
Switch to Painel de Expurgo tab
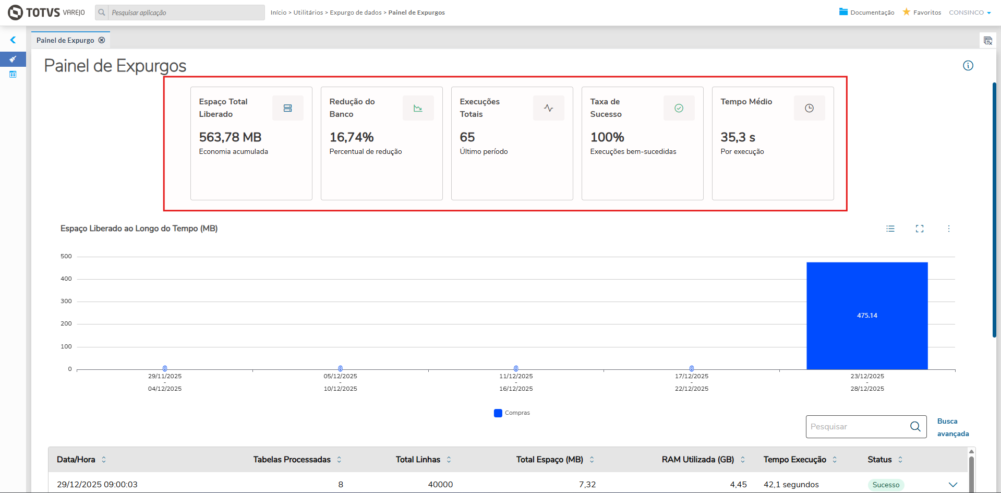click(x=65, y=40)
